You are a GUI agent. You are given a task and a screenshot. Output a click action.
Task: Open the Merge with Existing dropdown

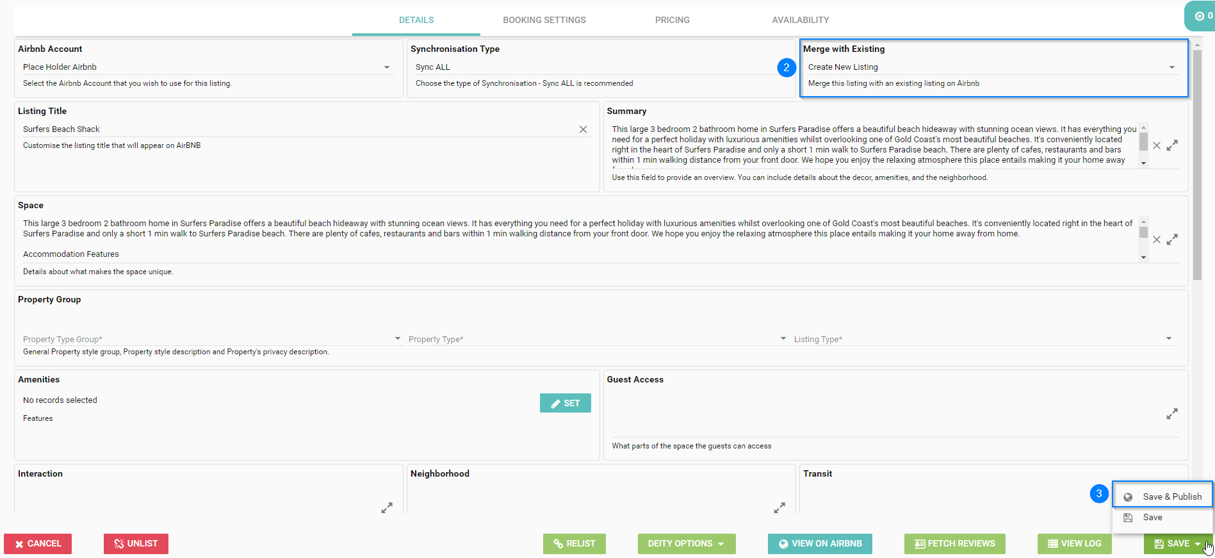point(1171,67)
